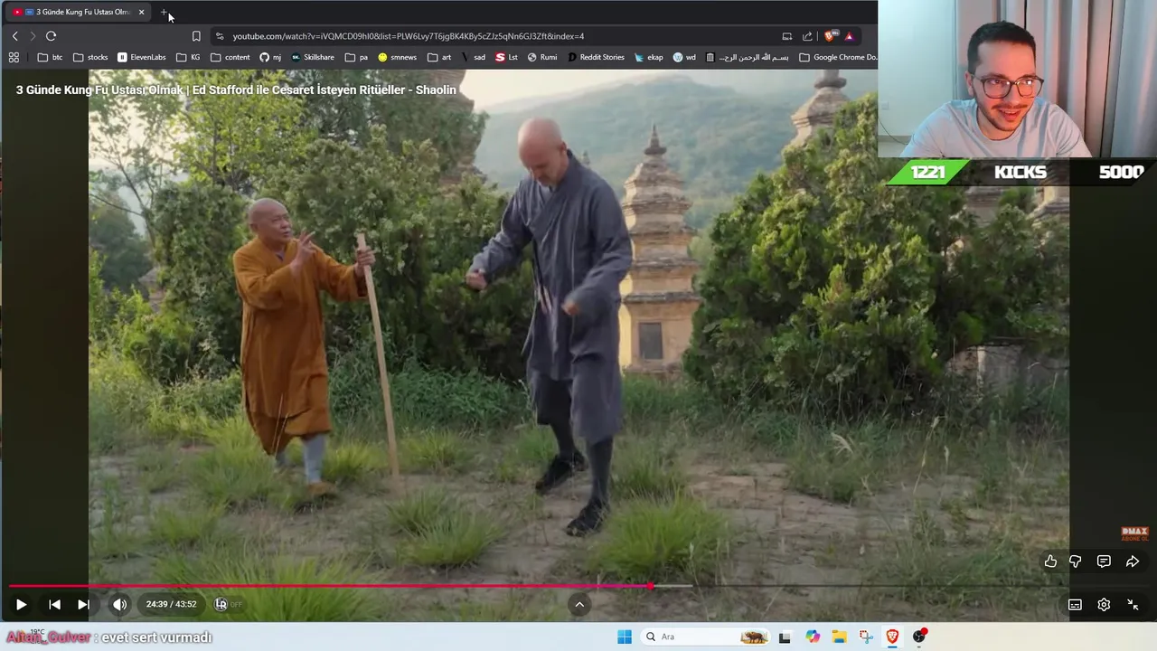The height and width of the screenshot is (651, 1157).
Task: Open the ElevenLabs bookmark
Action: point(142,57)
